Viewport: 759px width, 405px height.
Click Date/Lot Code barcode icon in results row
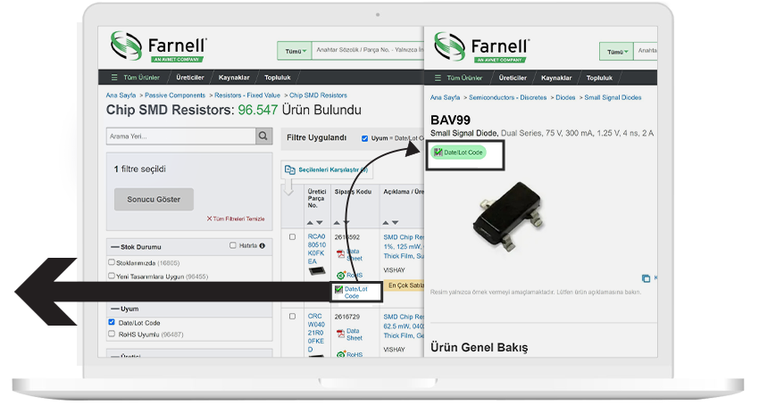[338, 289]
